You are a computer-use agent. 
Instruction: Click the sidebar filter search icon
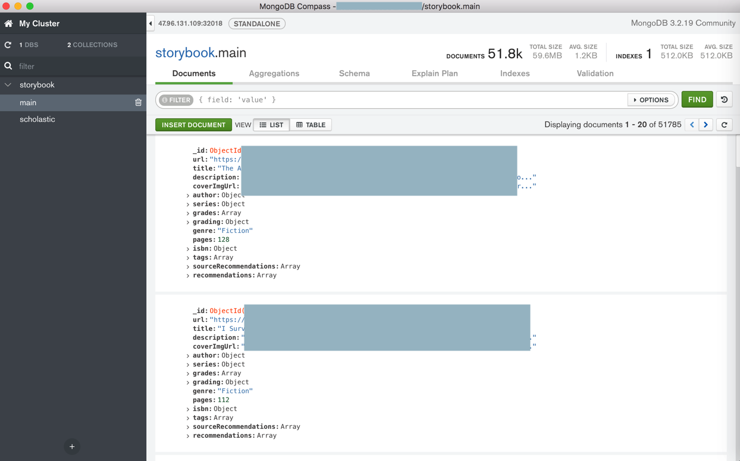(x=8, y=66)
